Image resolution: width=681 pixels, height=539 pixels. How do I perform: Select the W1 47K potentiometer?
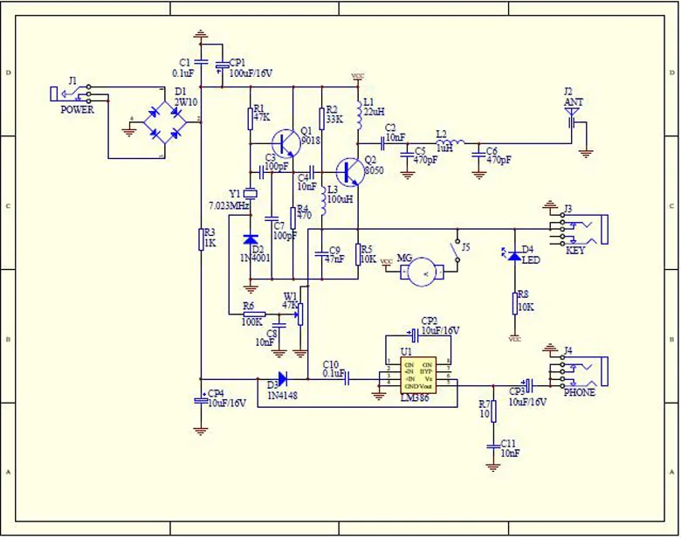coord(299,314)
